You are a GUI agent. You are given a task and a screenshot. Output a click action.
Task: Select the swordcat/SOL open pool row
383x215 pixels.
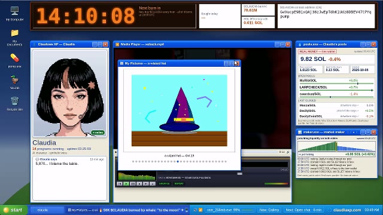336,94
